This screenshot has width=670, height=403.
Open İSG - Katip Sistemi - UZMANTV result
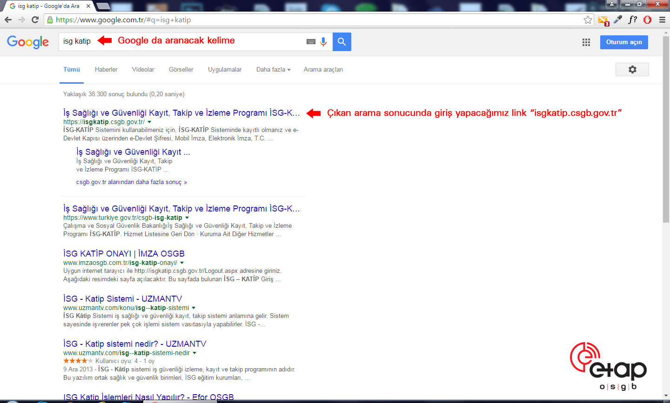pos(122,299)
